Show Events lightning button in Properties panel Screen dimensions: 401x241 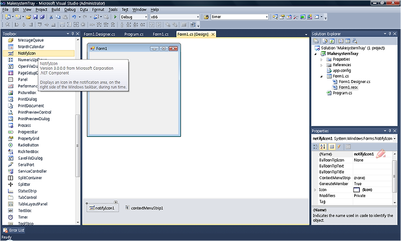point(339,147)
